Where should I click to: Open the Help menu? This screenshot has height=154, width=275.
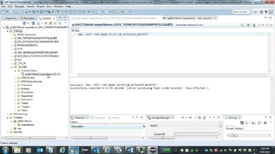point(68,6)
